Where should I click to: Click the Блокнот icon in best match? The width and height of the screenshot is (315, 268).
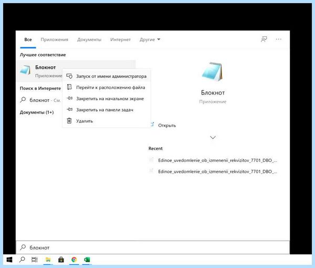point(25,70)
